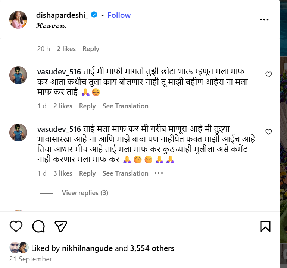Open comment options three dots

point(159,173)
